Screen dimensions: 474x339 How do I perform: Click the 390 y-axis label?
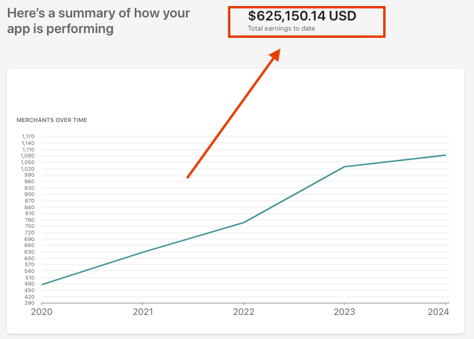tap(29, 303)
